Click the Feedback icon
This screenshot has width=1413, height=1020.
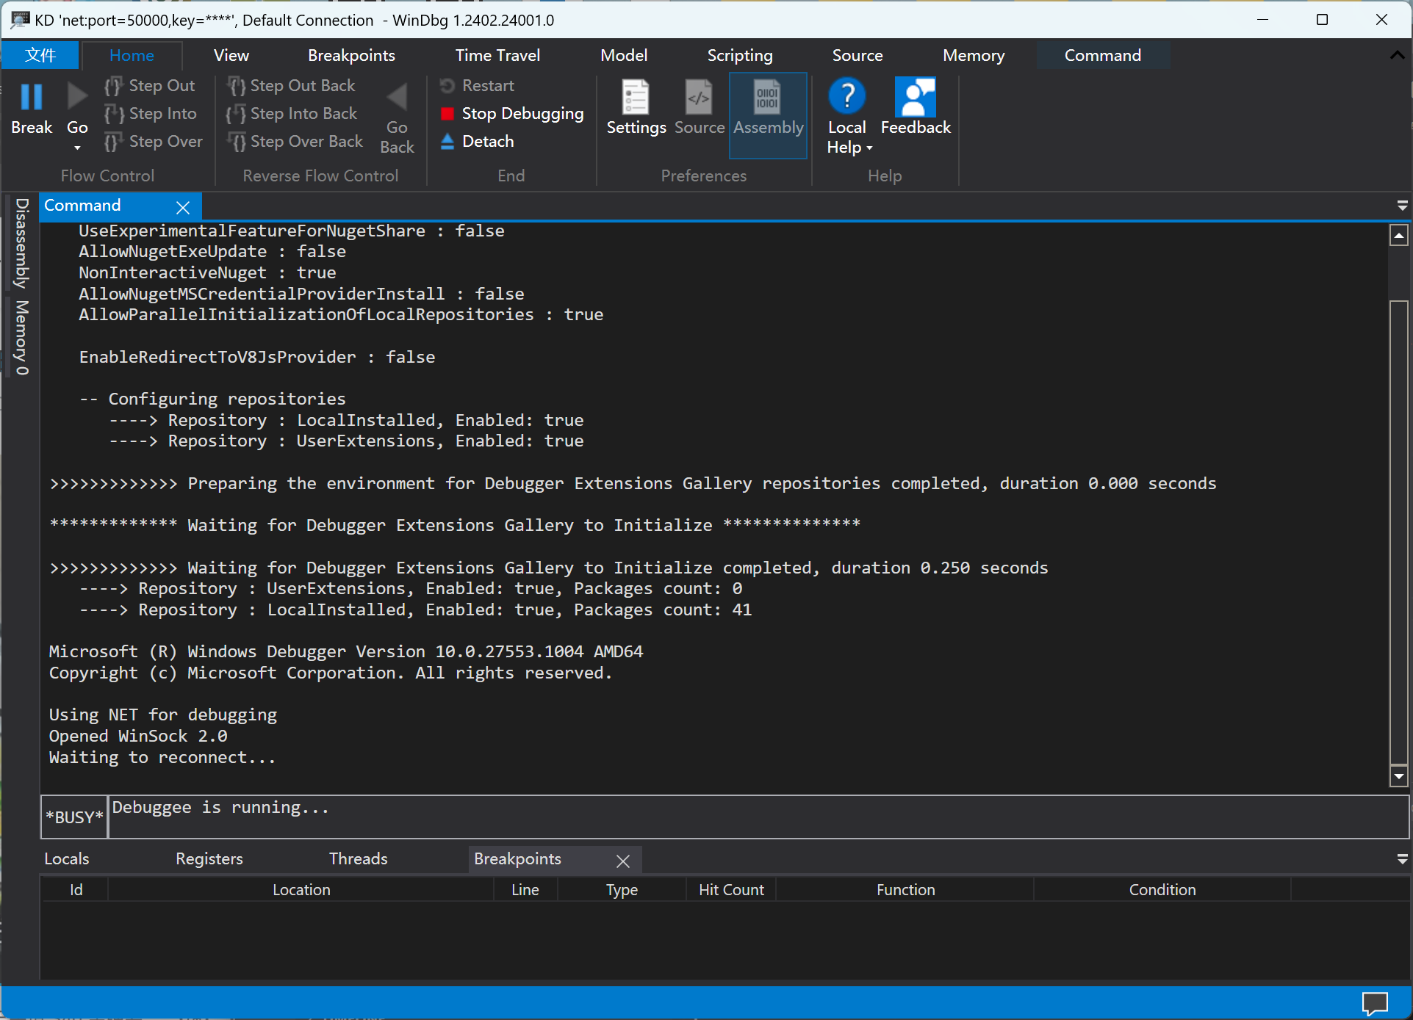(916, 97)
